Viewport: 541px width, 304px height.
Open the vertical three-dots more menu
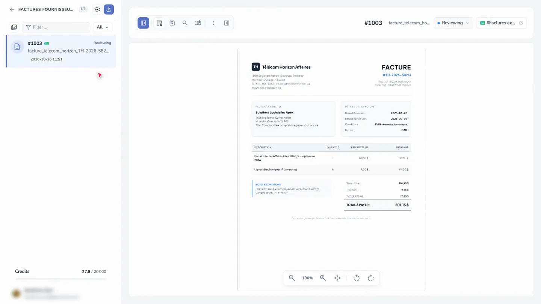coord(214,23)
